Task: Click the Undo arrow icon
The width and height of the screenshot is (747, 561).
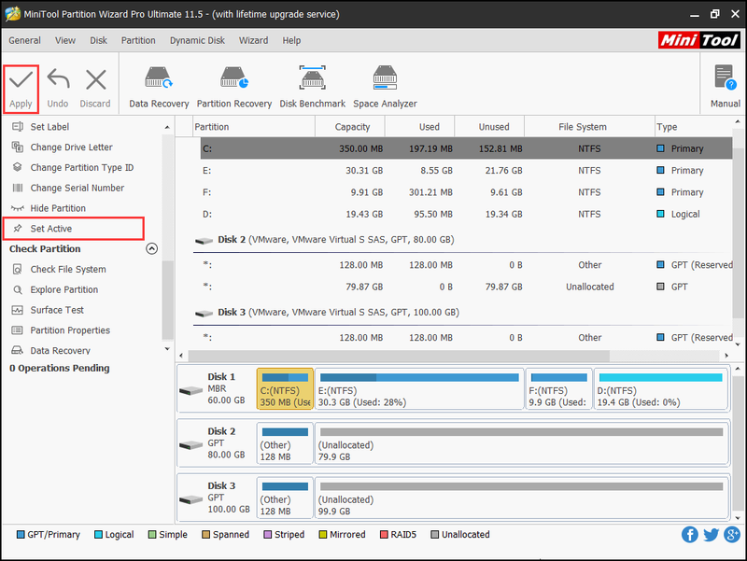Action: click(x=58, y=79)
